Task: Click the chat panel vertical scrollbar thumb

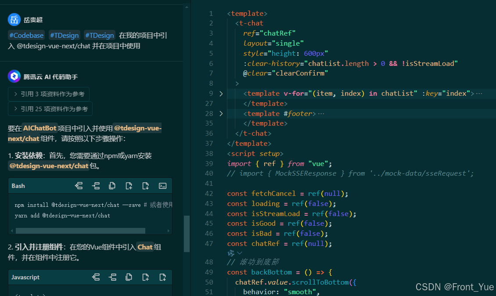Action: pyautogui.click(x=187, y=234)
